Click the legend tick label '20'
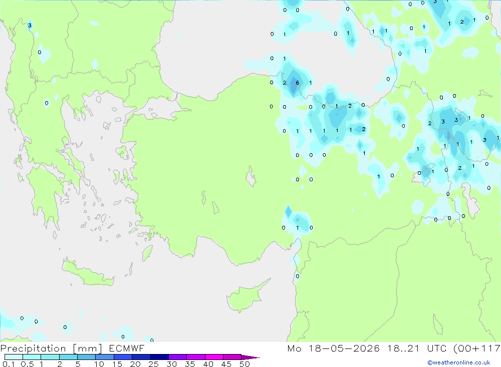The height and width of the screenshot is (367, 501). point(135,364)
